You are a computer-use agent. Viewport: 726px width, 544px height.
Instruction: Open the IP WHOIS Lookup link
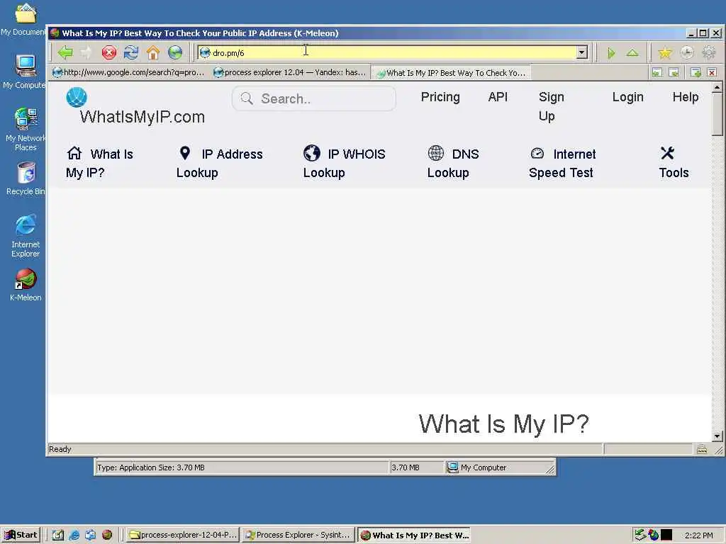point(344,163)
